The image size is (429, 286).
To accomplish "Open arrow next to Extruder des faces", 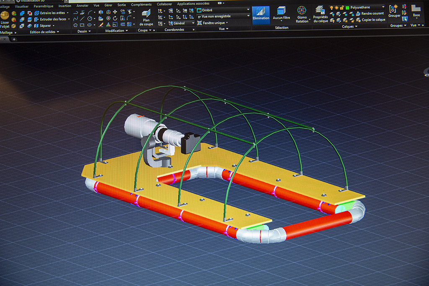I will point(69,19).
